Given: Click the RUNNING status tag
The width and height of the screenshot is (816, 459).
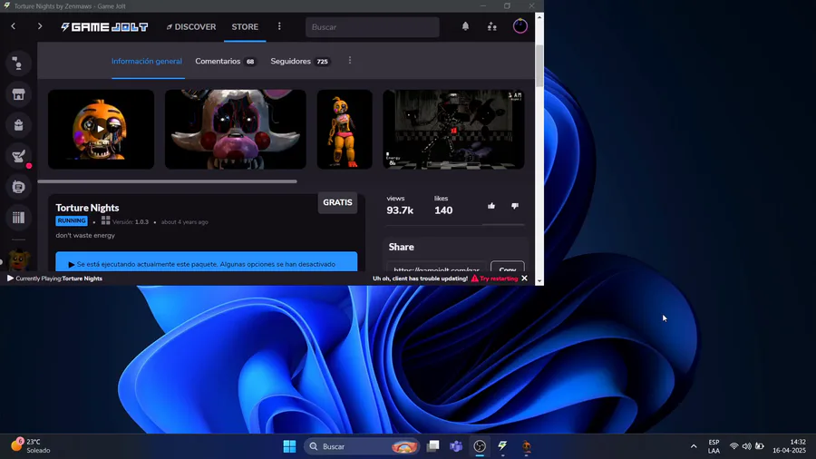Looking at the screenshot, I should [x=72, y=220].
